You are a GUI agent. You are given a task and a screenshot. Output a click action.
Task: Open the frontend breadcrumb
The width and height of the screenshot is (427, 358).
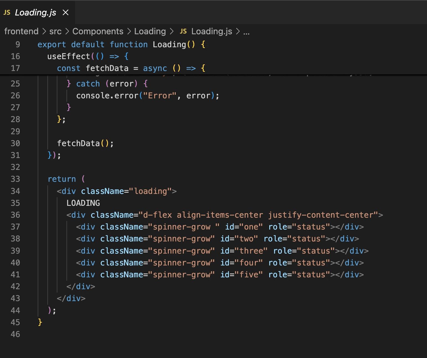(x=21, y=31)
